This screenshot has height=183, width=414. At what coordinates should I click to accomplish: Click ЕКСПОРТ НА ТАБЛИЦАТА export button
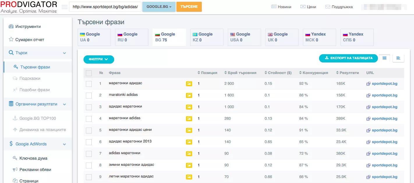tap(348, 58)
